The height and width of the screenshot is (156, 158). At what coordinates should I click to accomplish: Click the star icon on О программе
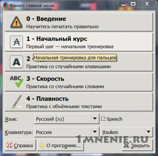tap(42, 145)
